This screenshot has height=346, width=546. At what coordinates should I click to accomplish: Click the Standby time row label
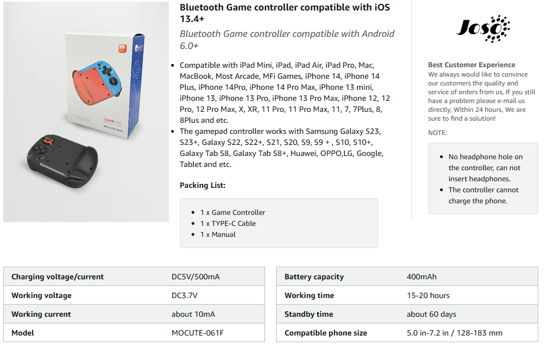[x=309, y=314]
